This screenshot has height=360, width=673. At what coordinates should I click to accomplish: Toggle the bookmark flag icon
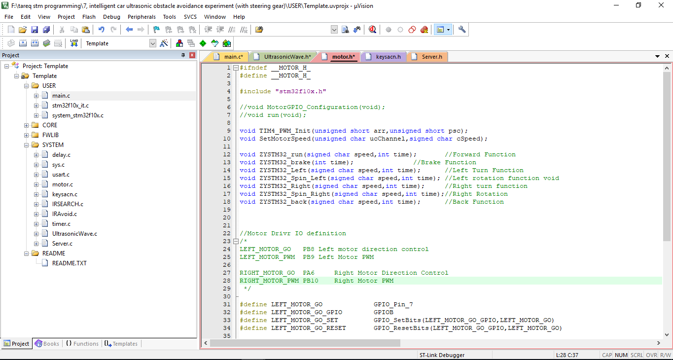[156, 30]
